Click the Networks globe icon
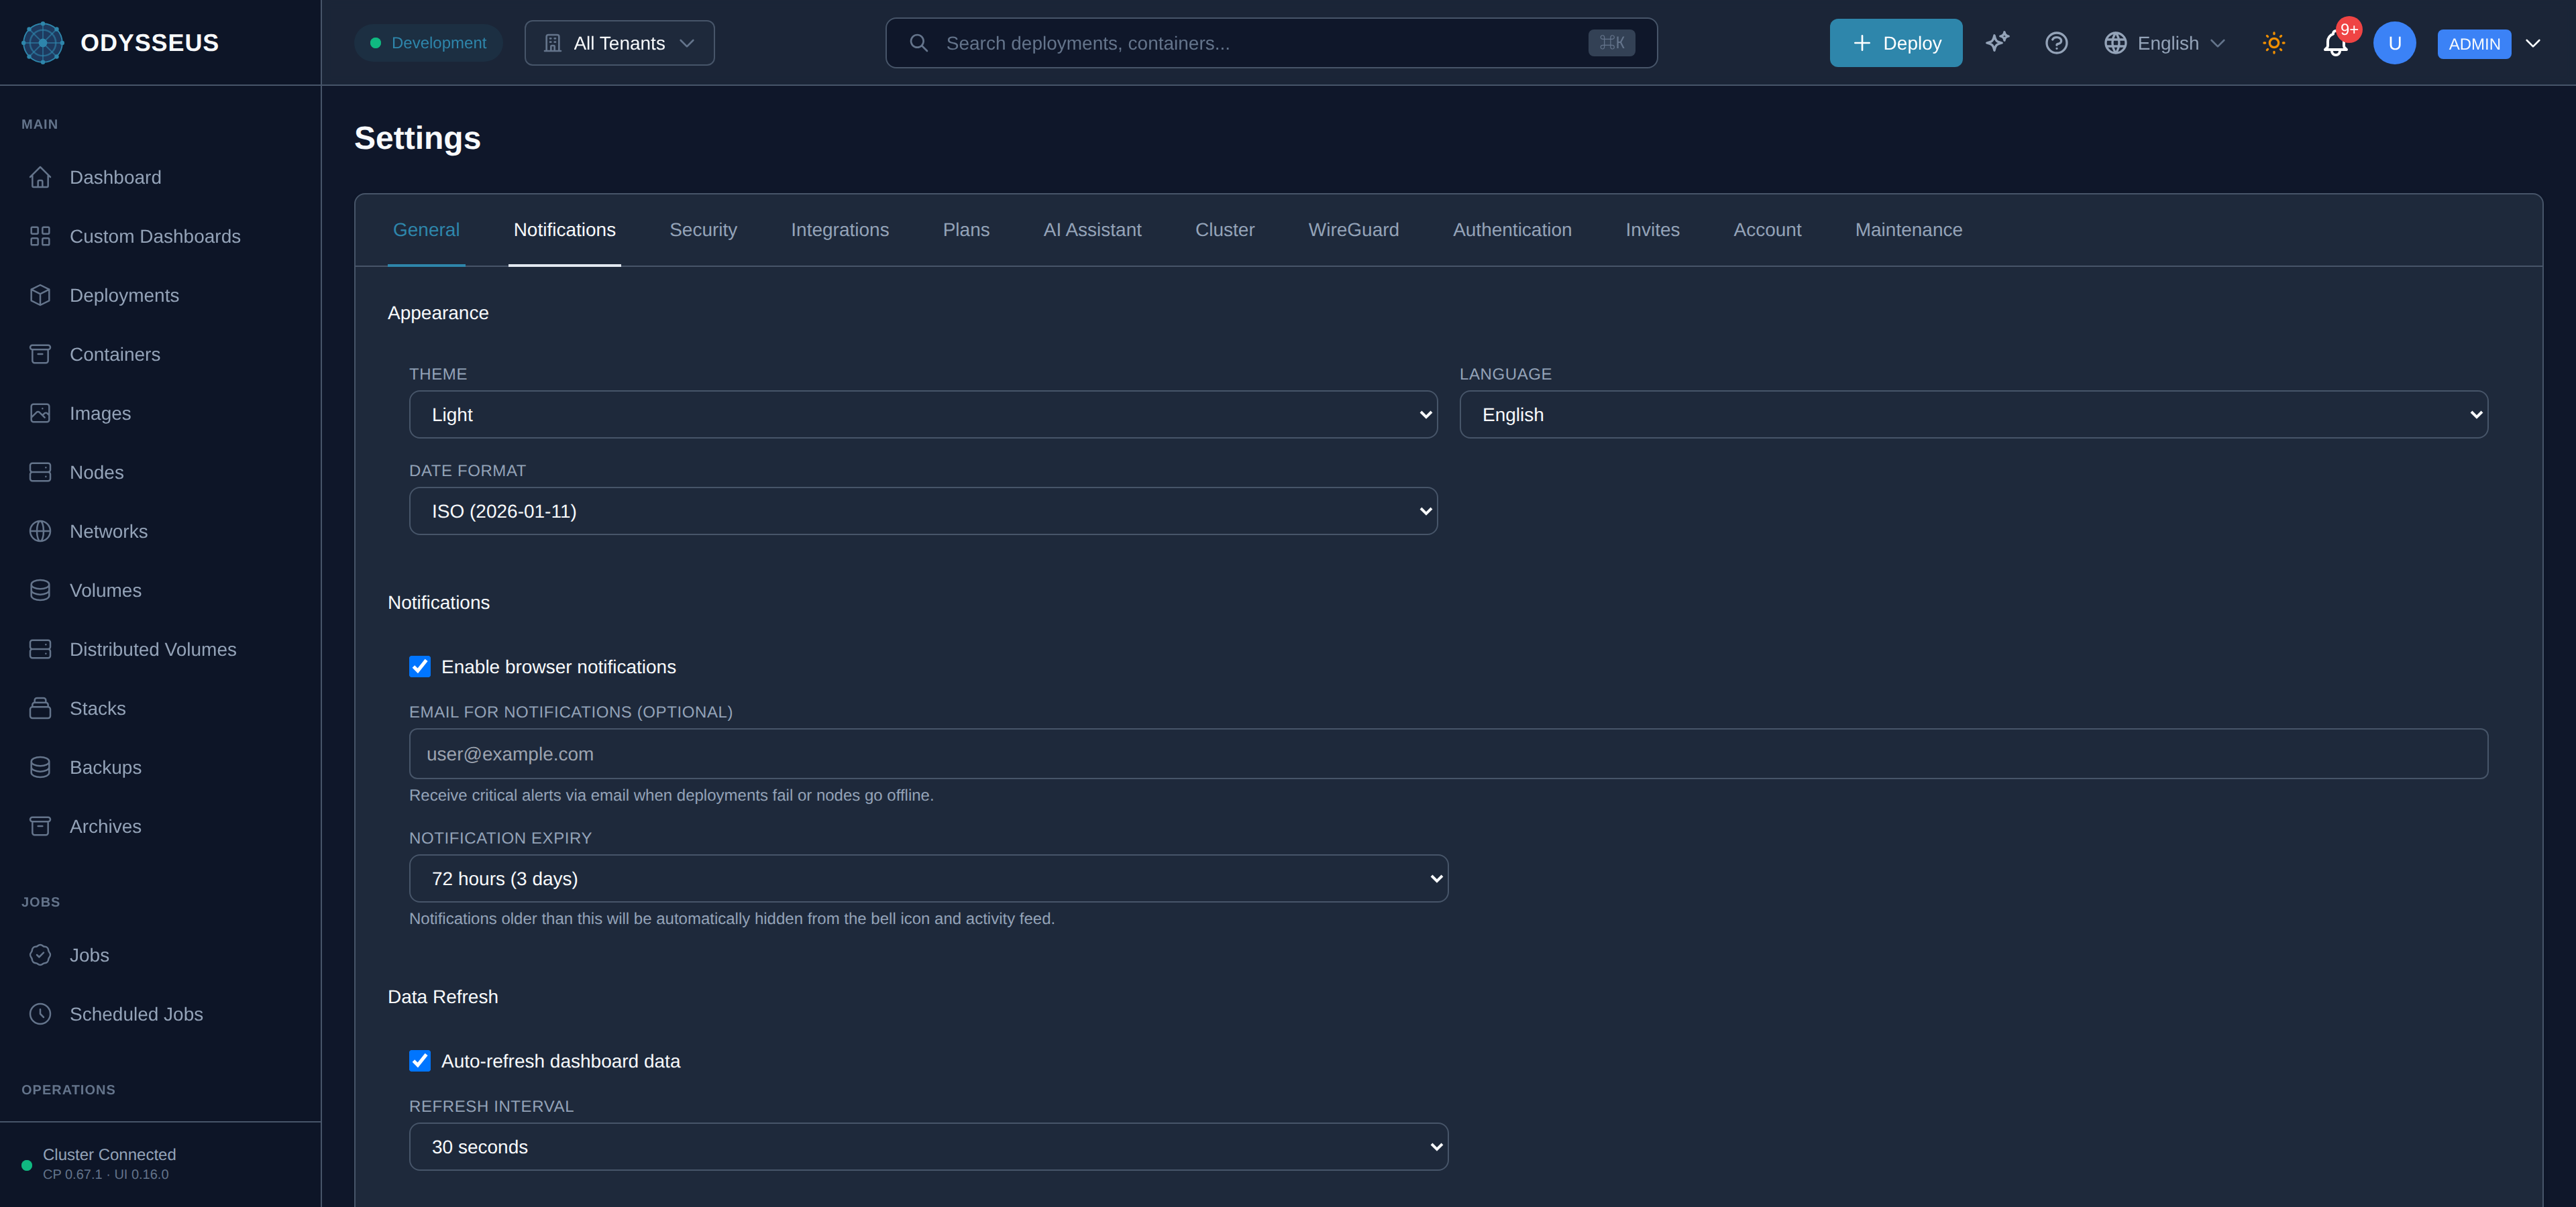The image size is (2576, 1207). (x=40, y=530)
